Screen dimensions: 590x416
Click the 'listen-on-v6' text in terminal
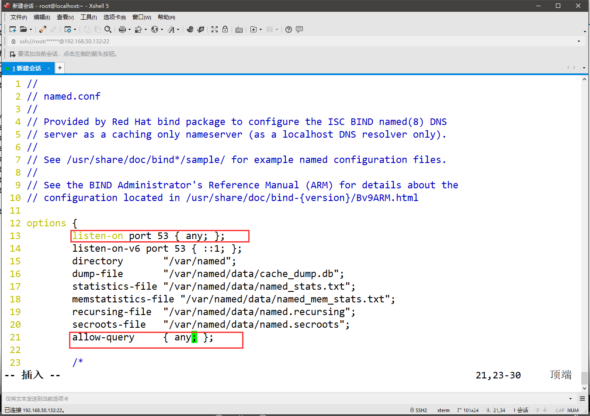click(x=106, y=249)
